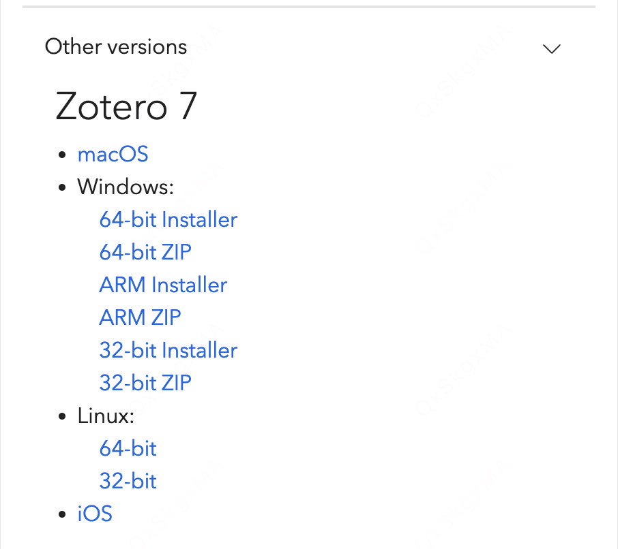This screenshot has height=549, width=618.
Task: Collapse the Other versions chevron arrow
Action: coord(550,48)
